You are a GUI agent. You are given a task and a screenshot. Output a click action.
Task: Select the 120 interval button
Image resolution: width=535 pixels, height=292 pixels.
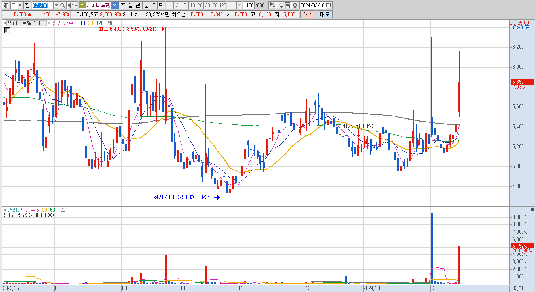point(222,5)
